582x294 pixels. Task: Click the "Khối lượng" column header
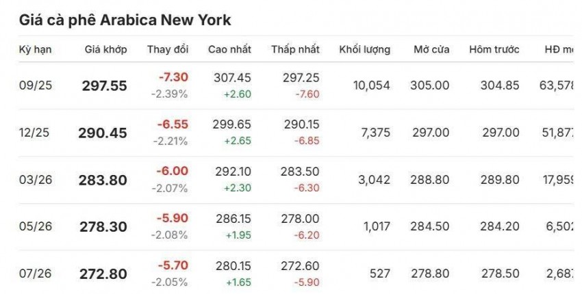(364, 50)
